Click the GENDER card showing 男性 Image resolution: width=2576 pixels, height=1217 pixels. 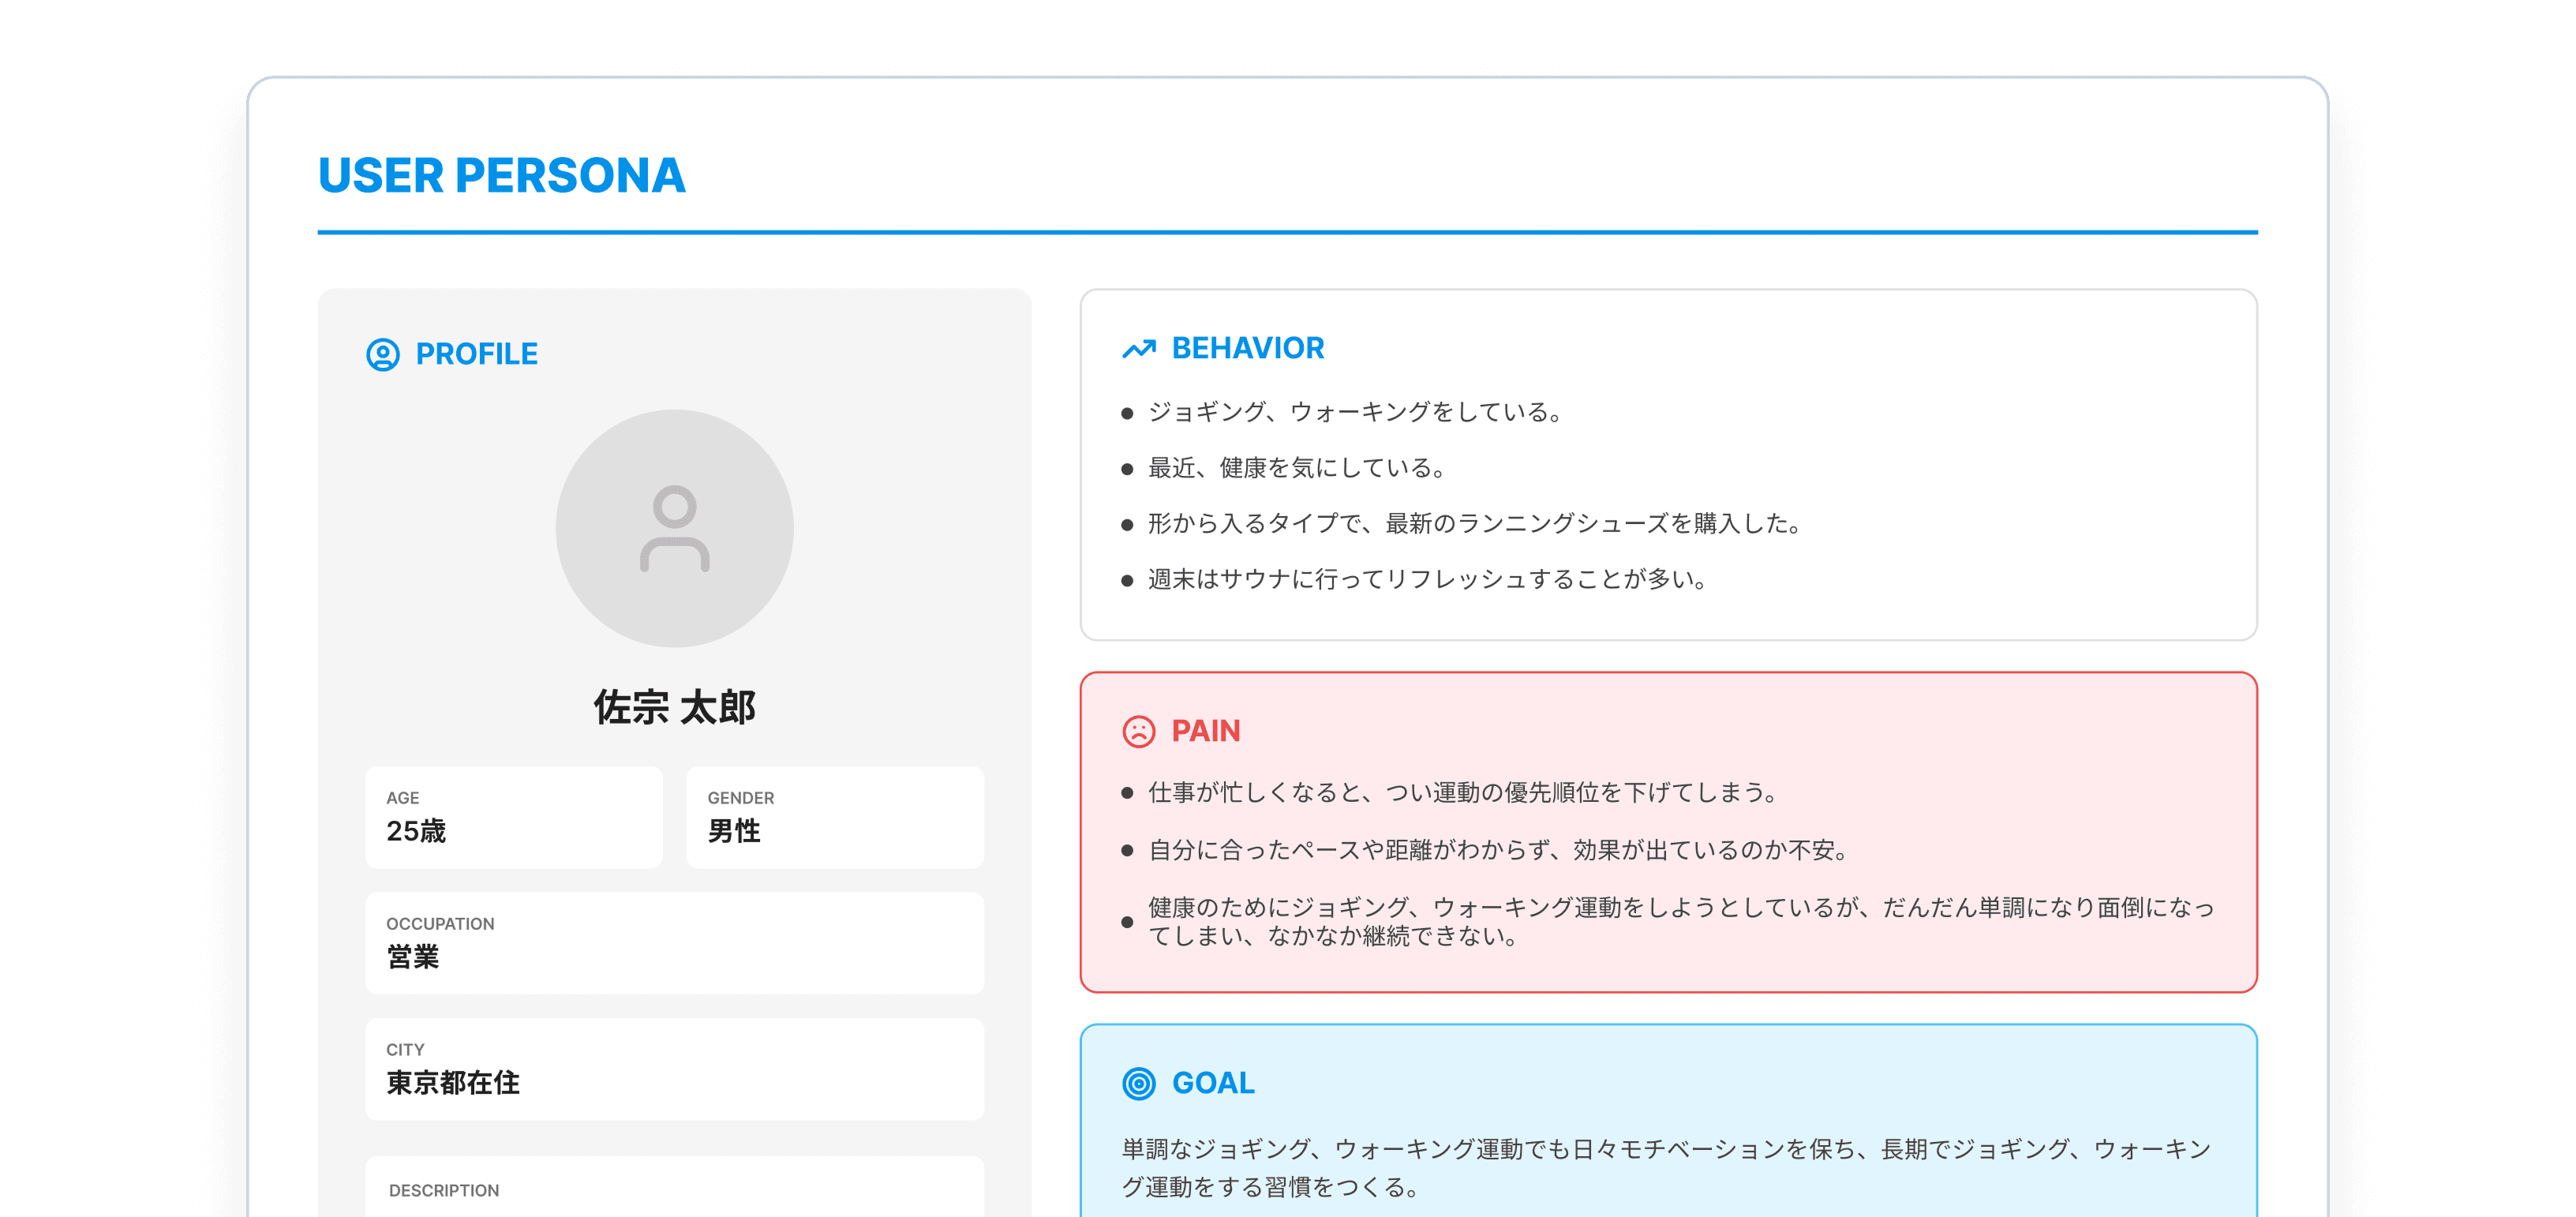[834, 817]
